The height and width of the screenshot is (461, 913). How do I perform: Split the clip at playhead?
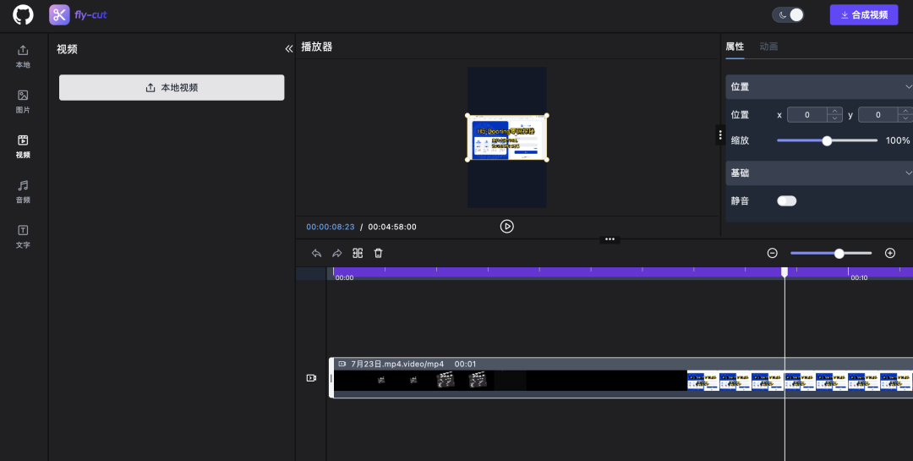[358, 254]
